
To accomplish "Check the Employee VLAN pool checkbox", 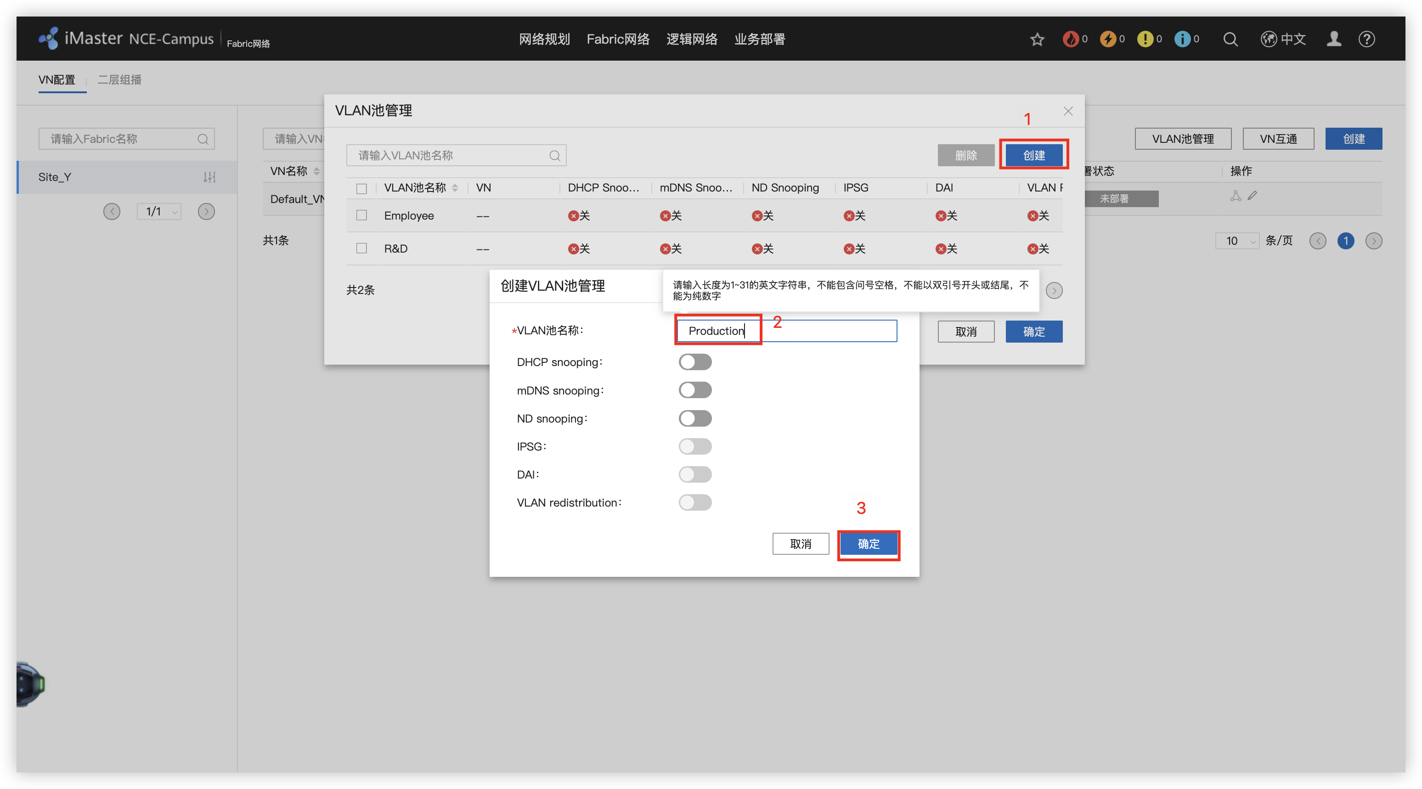I will 361,215.
